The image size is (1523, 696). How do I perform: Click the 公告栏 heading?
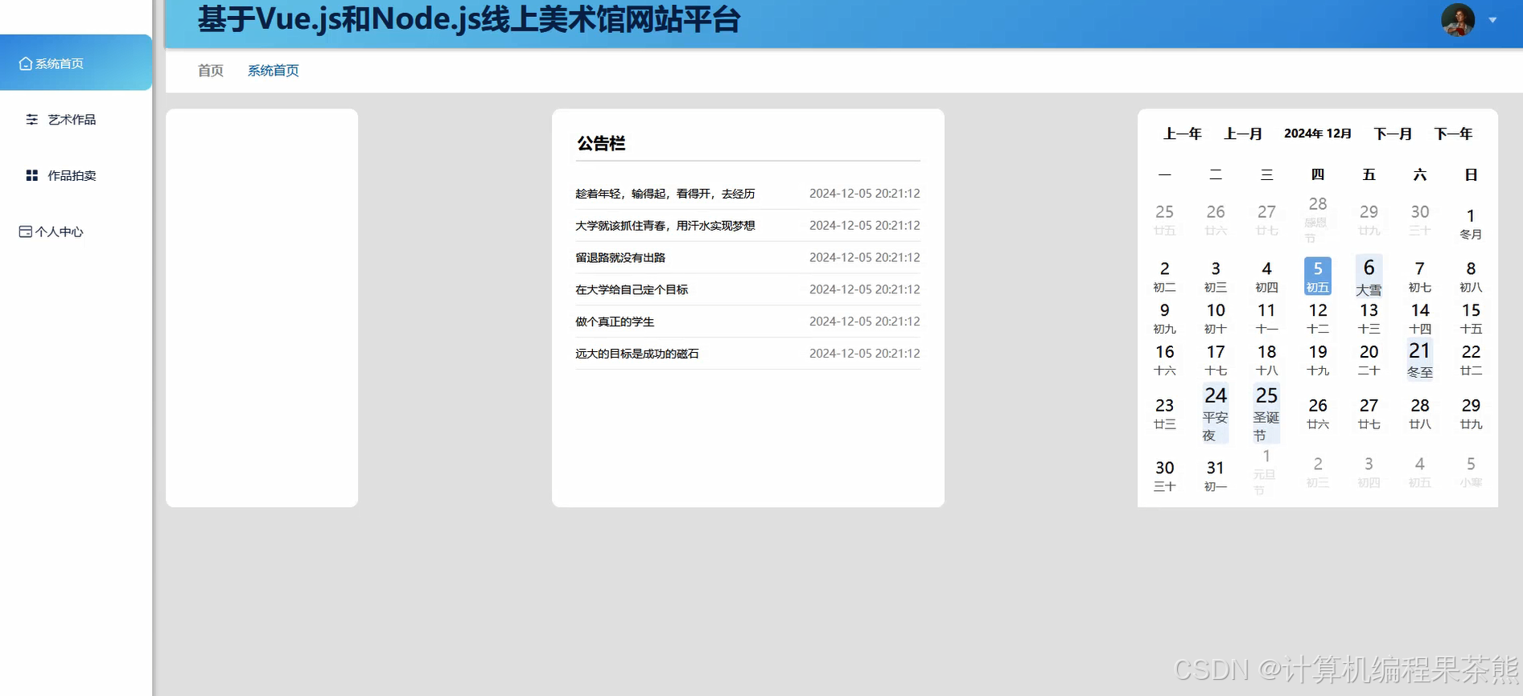pyautogui.click(x=601, y=144)
